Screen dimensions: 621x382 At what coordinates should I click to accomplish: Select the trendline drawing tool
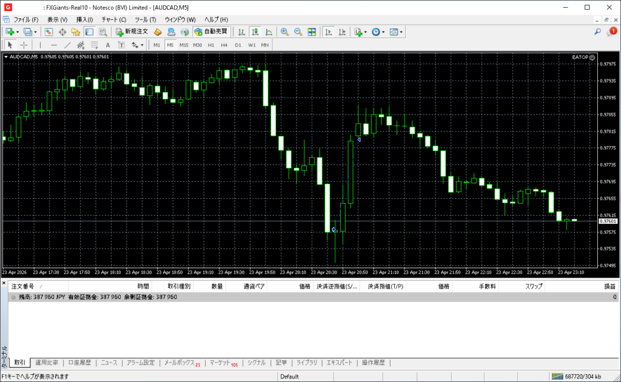(67, 45)
